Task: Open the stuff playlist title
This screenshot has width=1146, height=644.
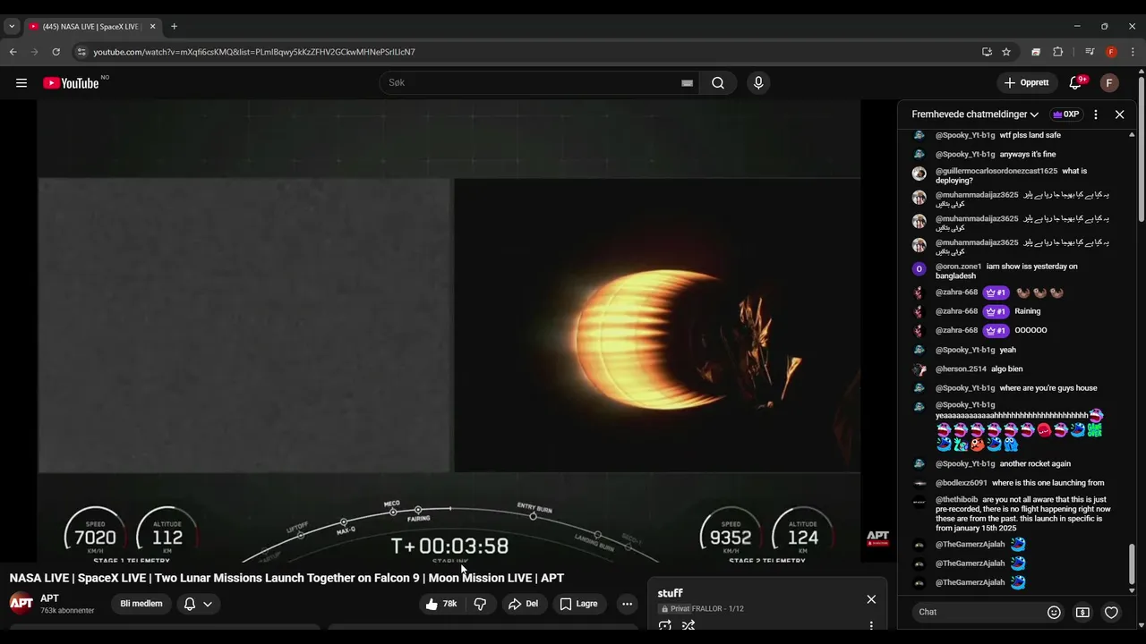Action: pyautogui.click(x=670, y=593)
